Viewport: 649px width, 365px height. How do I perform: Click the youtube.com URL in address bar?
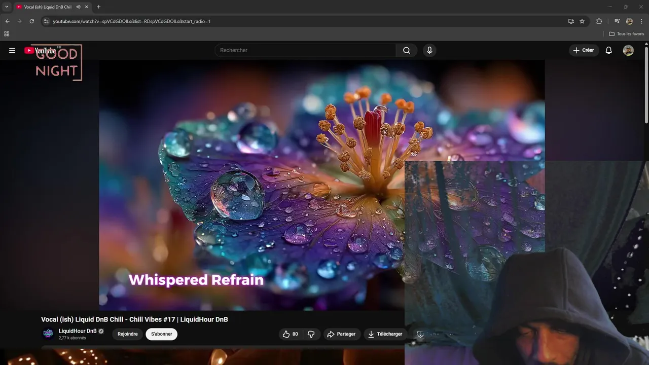[x=132, y=21]
